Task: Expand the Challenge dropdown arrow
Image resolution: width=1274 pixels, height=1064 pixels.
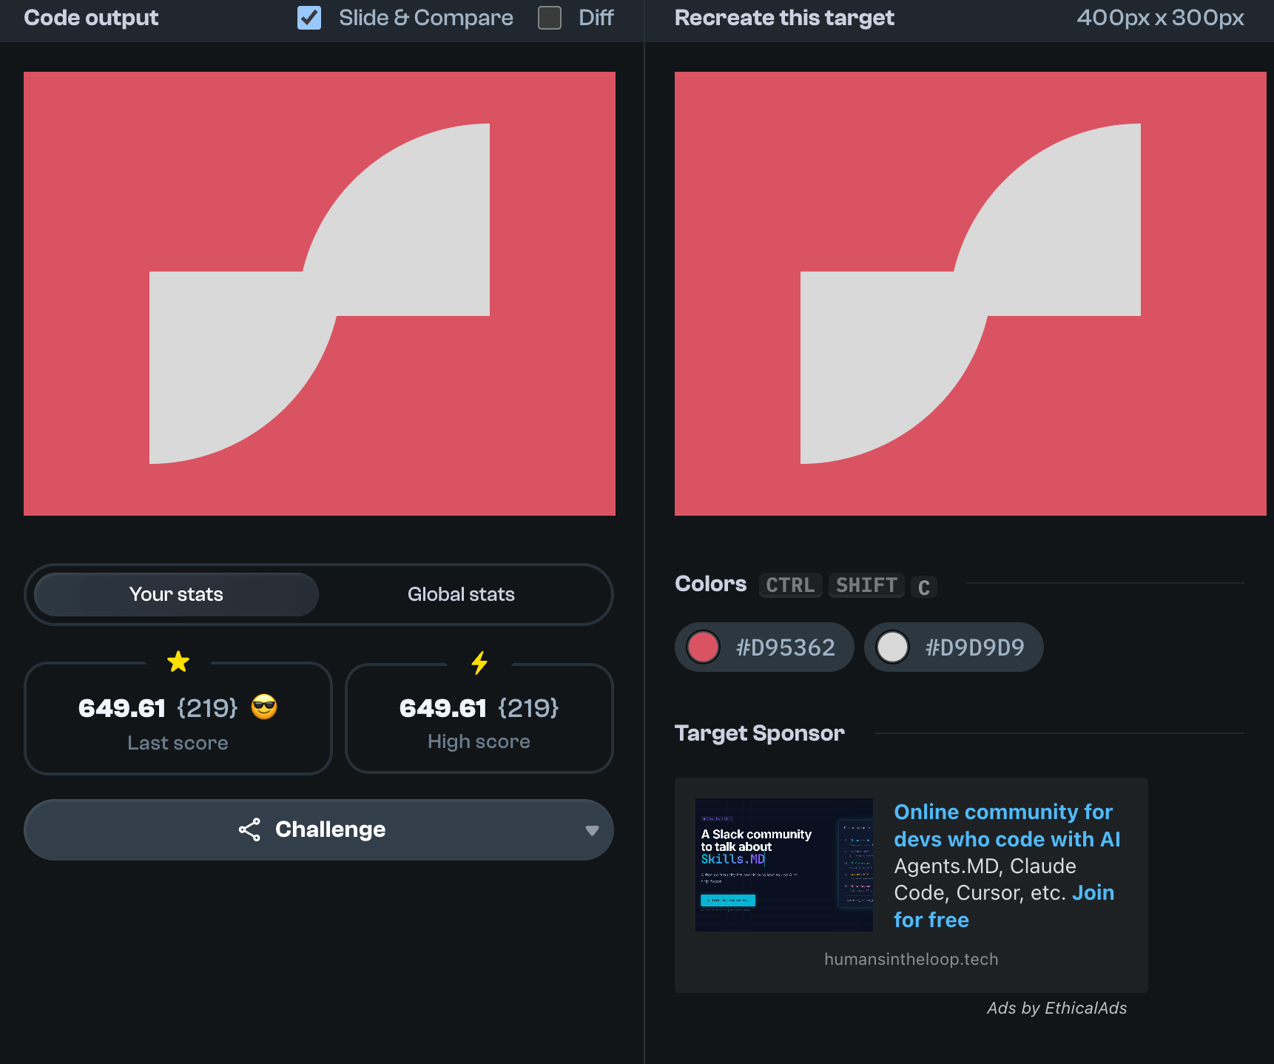Action: [591, 830]
